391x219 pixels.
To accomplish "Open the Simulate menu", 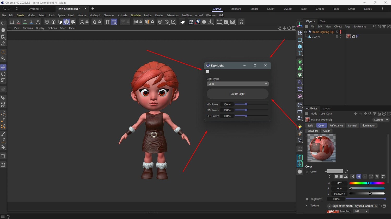I will [x=136, y=15].
